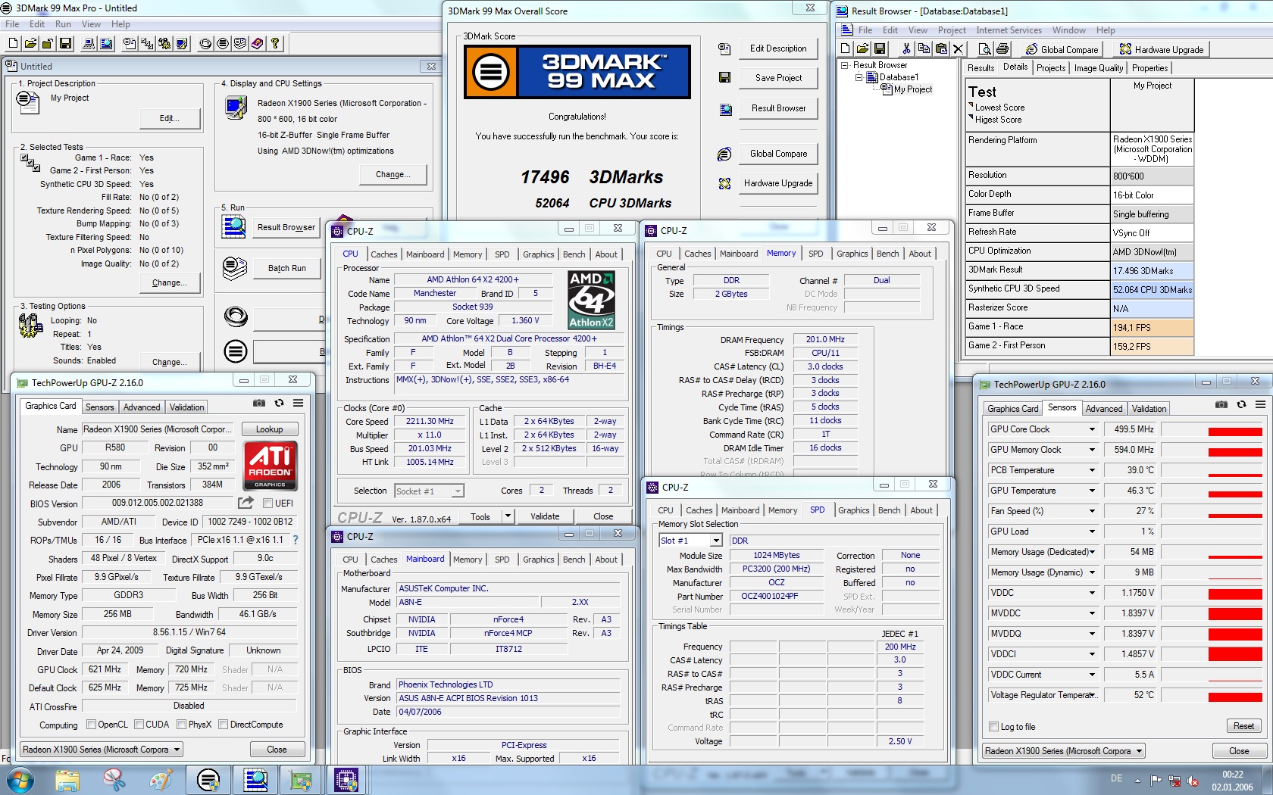Open hamburger menu in GPU-Z Sensors window
The width and height of the screenshot is (1273, 795).
pyautogui.click(x=1261, y=404)
